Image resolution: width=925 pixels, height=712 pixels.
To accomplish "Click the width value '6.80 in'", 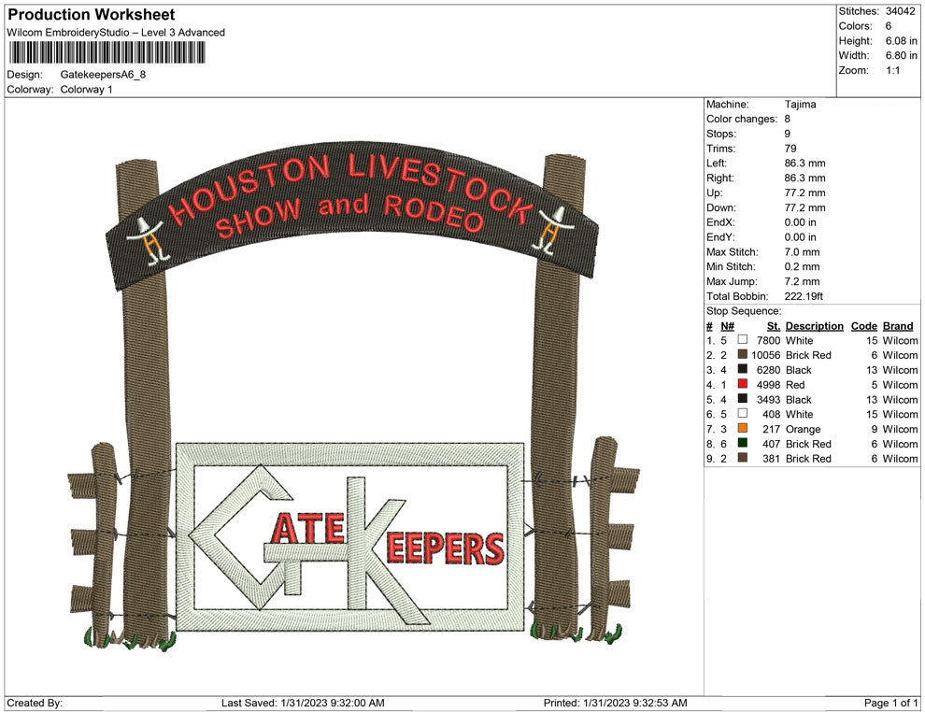I will tap(902, 55).
